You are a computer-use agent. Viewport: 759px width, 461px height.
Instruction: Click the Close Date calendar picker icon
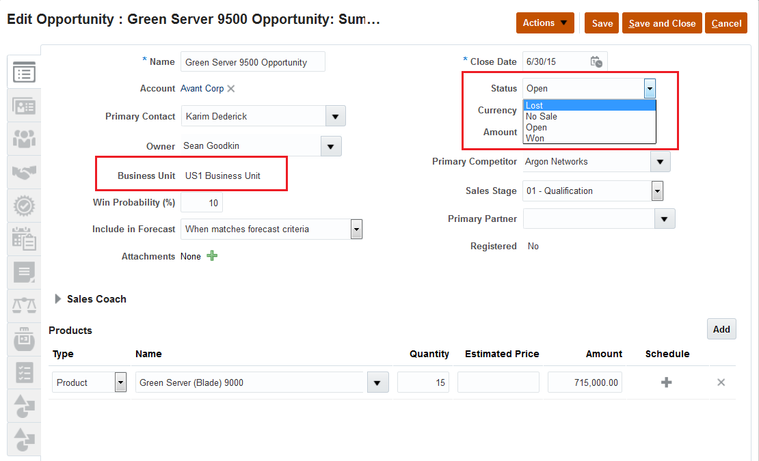596,61
